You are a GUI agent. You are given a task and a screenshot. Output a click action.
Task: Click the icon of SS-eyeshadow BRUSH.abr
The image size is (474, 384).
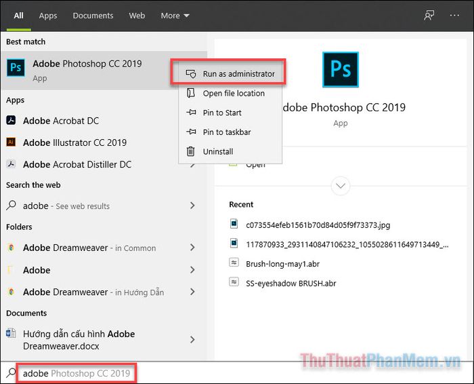pos(234,282)
